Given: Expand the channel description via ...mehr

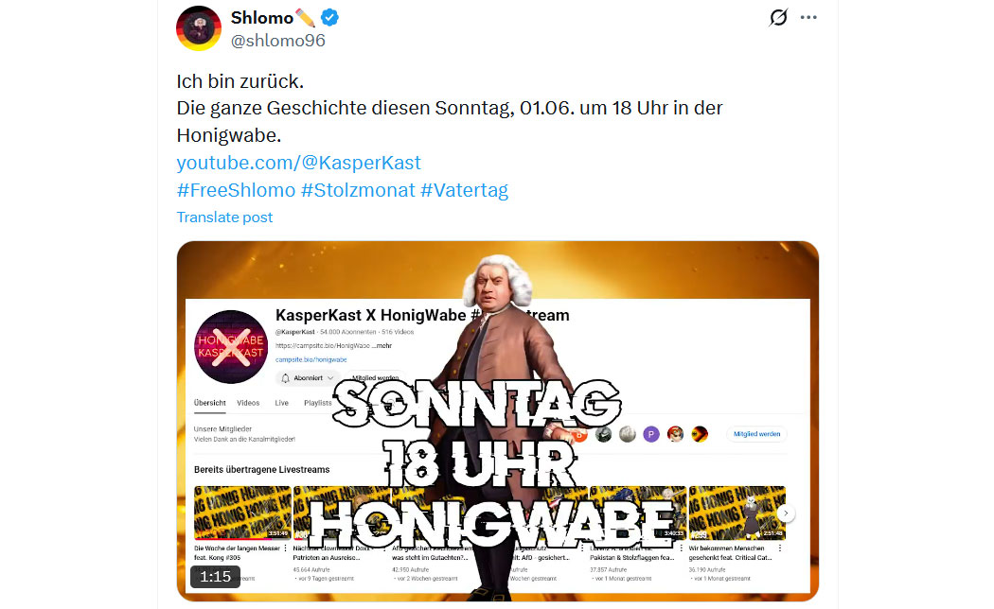Looking at the screenshot, I should pyautogui.click(x=382, y=346).
